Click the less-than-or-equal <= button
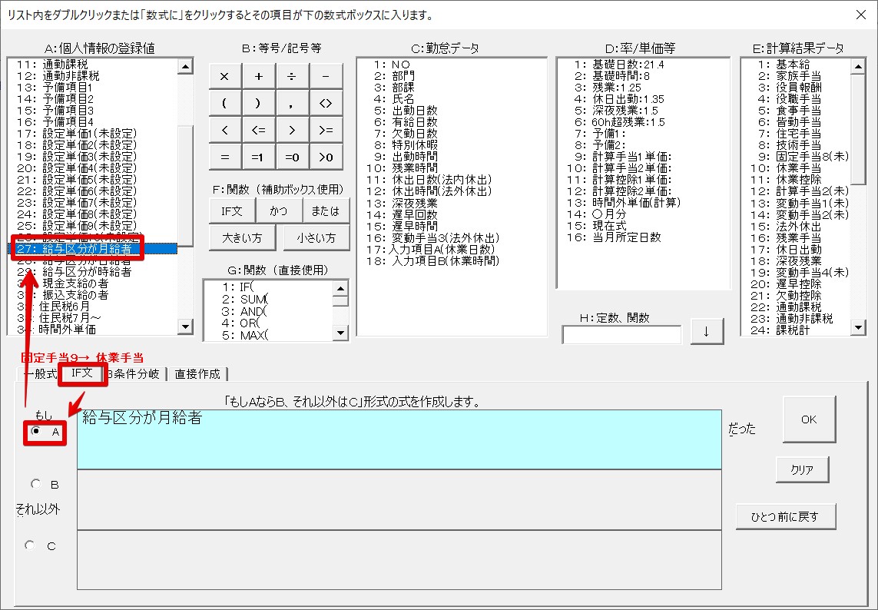Viewport: 878px width, 610px height. point(259,130)
